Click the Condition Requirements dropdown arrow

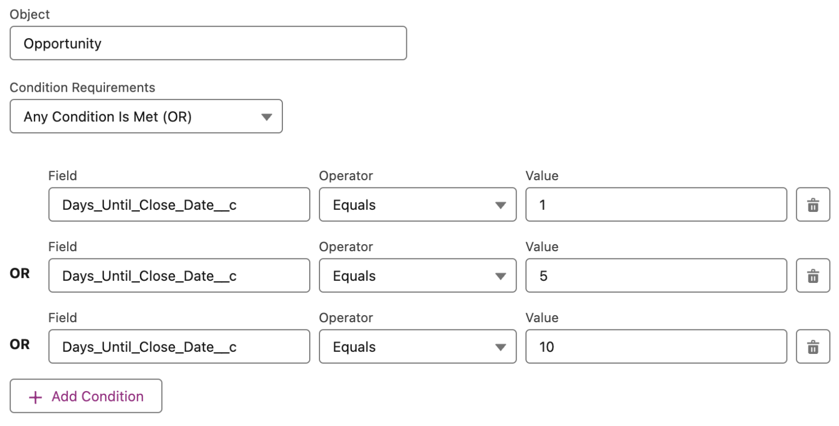[x=267, y=116]
